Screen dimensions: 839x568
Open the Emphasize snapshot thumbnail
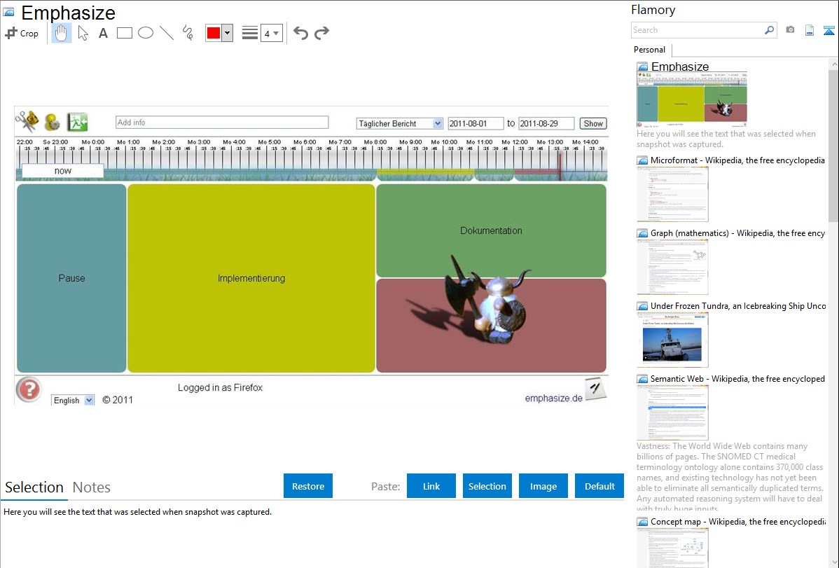point(692,99)
